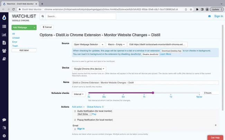
Task: Click the Distill droplet logo in sidebar
Action: [x=4, y=18]
